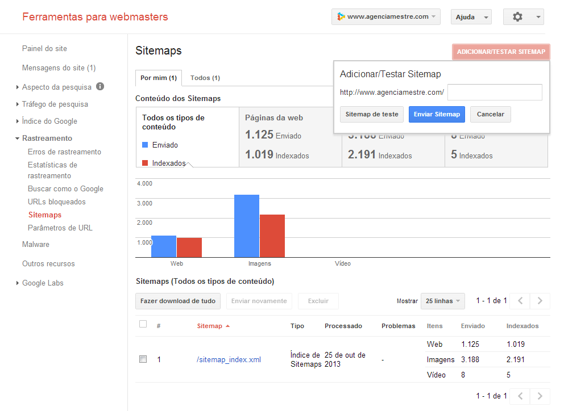Go to next page using top arrow
564x411 pixels.
pos(540,301)
